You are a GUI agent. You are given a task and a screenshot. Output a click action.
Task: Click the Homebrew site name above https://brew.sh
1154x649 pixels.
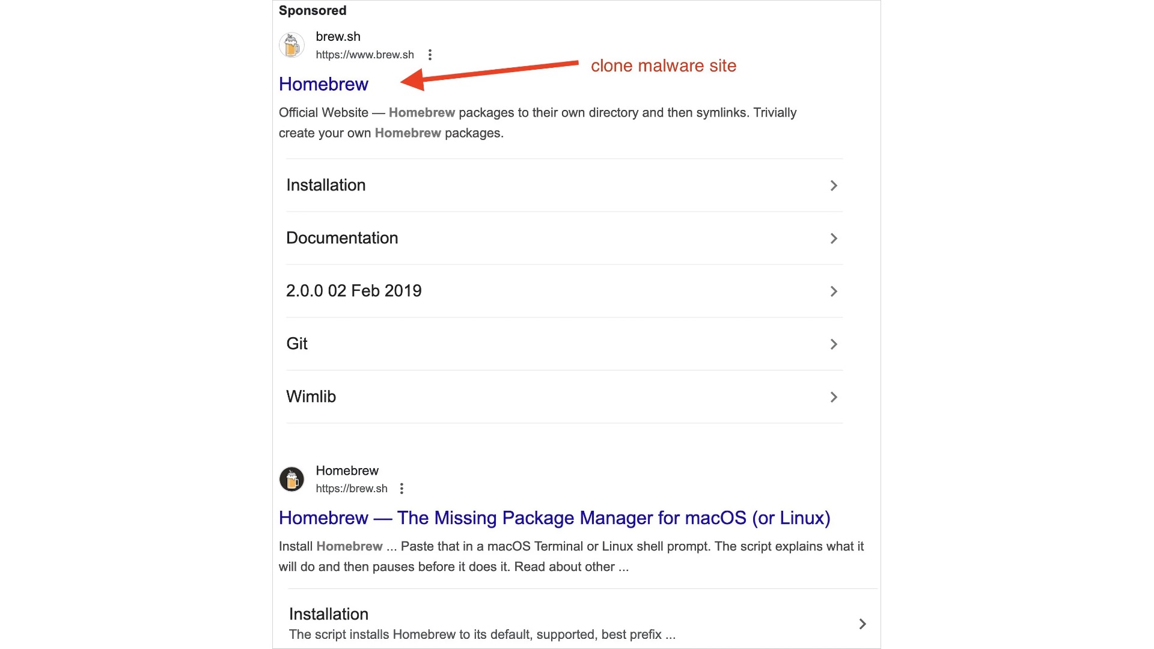[x=347, y=471]
